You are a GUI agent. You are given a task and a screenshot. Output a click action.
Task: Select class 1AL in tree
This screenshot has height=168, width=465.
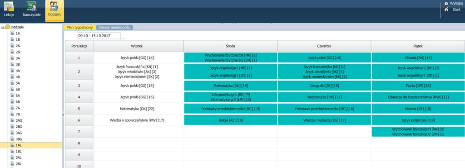pyautogui.click(x=31, y=145)
